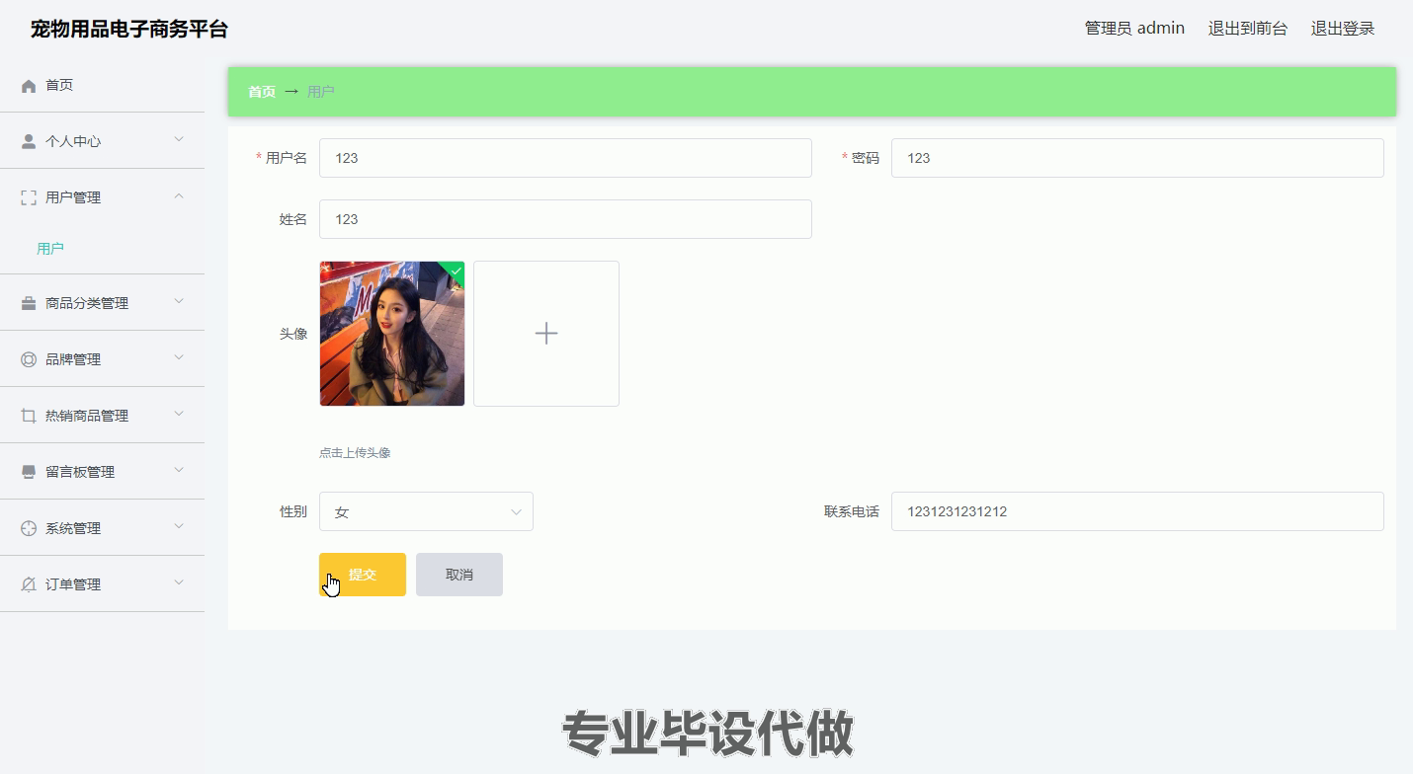Expand the 个人中心 menu chevron
This screenshot has height=774, width=1413.
click(179, 139)
